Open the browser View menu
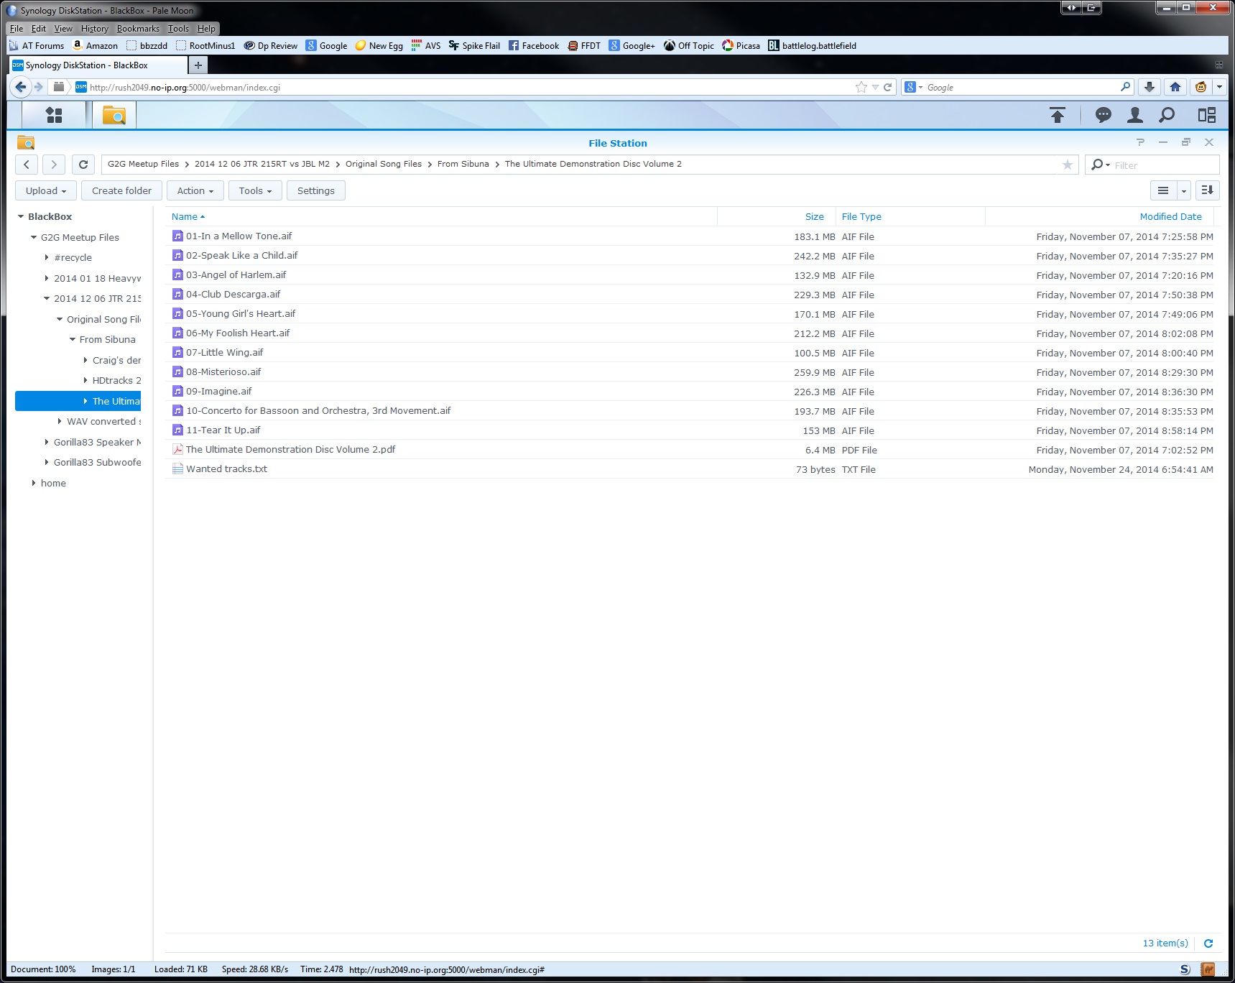This screenshot has height=983, width=1235. pyautogui.click(x=63, y=29)
